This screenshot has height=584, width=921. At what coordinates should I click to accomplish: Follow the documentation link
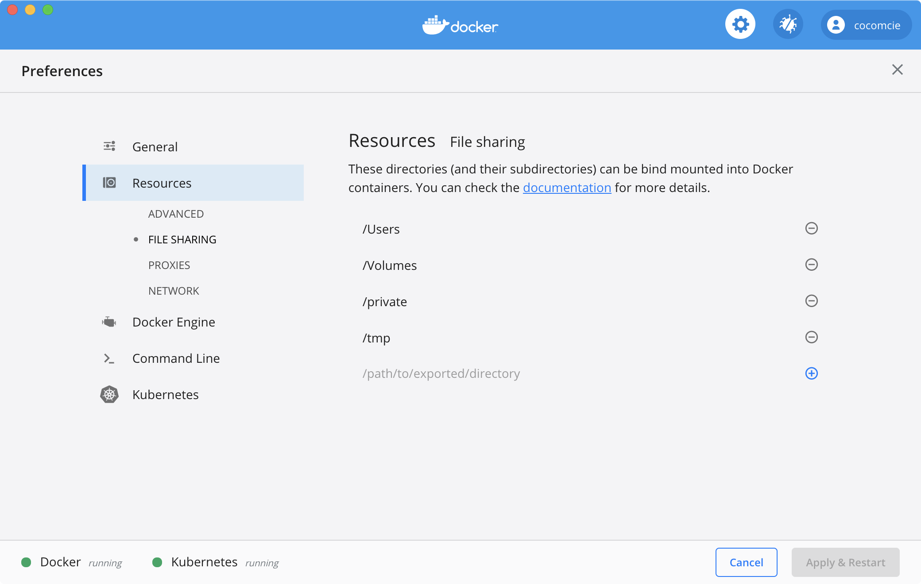click(x=567, y=188)
